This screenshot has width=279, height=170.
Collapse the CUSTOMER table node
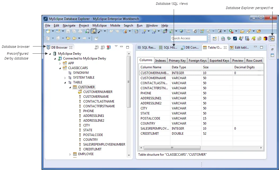click(x=70, y=87)
